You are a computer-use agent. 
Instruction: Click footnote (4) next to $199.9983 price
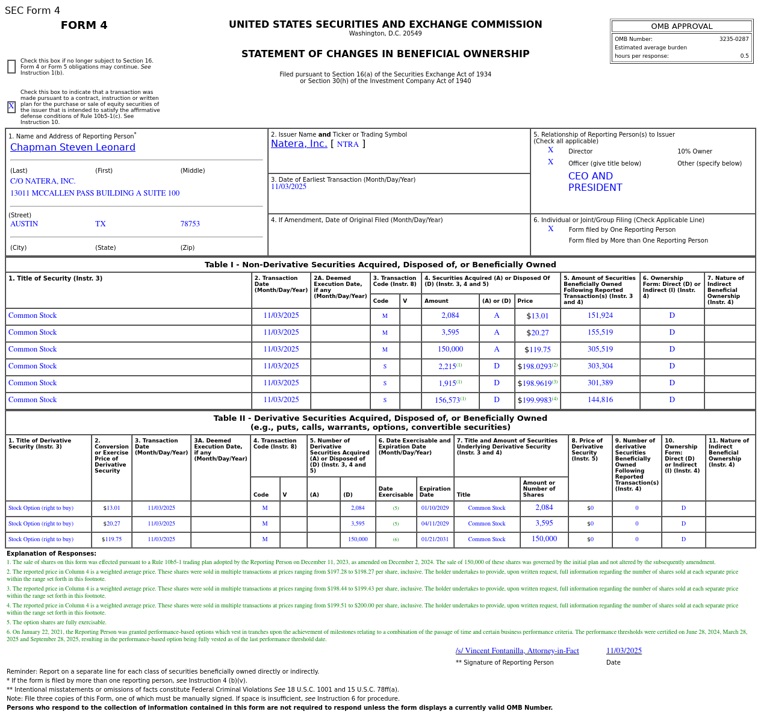tap(554, 399)
